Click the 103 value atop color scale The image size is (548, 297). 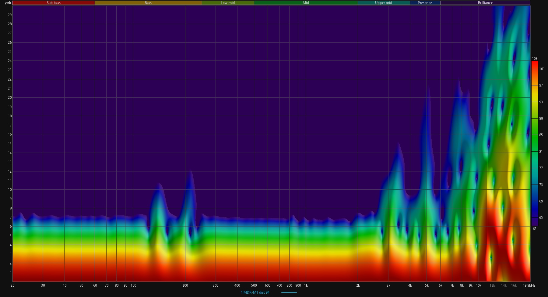535,59
